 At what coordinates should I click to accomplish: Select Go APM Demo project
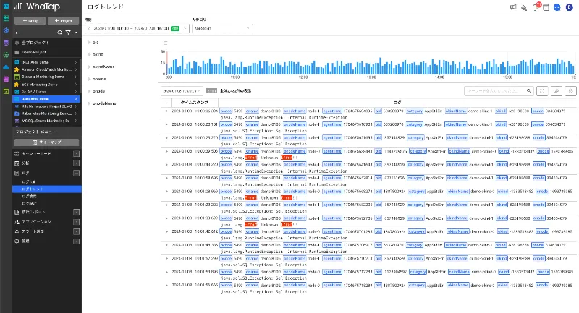click(x=46, y=92)
